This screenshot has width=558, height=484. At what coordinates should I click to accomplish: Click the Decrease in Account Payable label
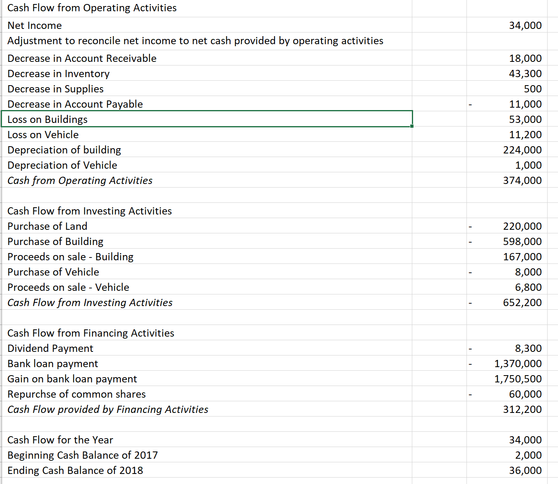tap(75, 104)
